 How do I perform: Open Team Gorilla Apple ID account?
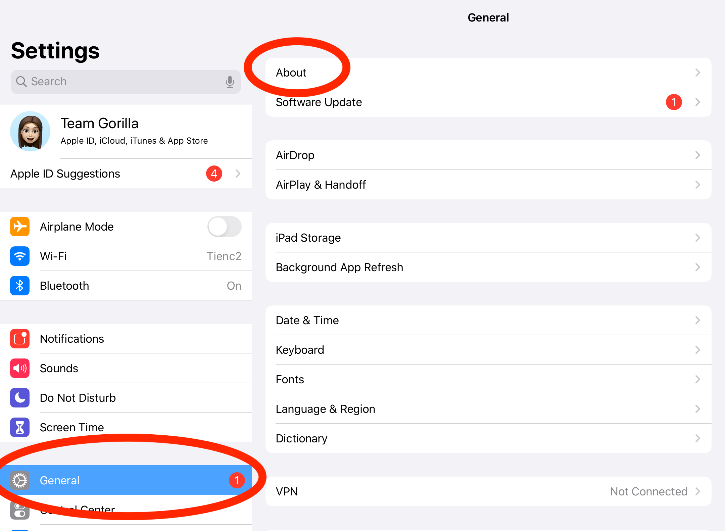tap(126, 131)
